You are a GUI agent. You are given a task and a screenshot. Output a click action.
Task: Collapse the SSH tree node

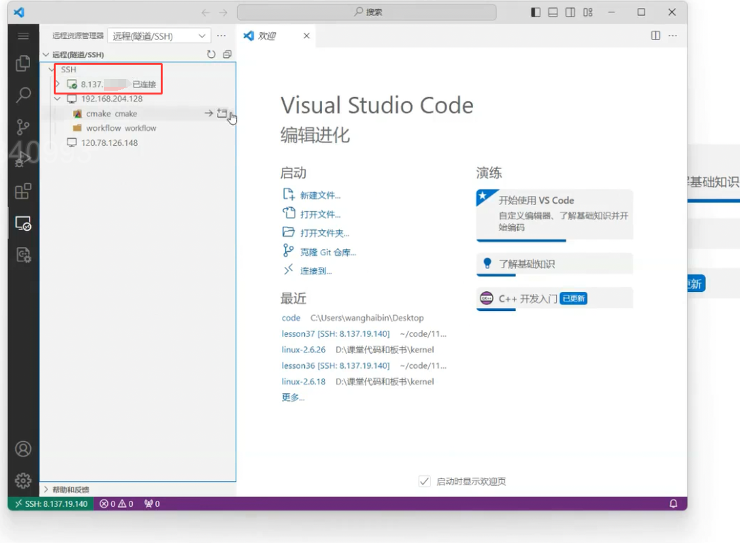(x=51, y=70)
